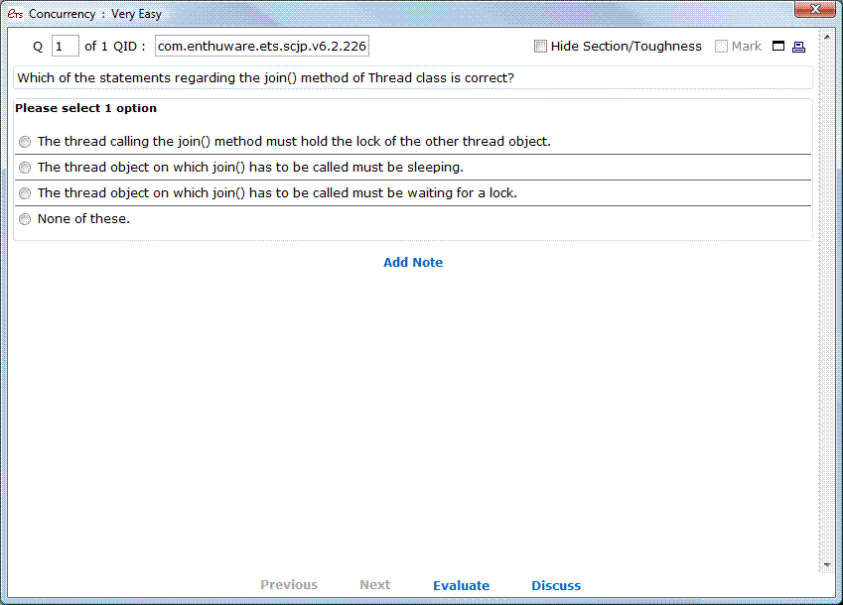Image resolution: width=843 pixels, height=605 pixels.
Task: Go to the Previous question
Action: click(x=289, y=585)
